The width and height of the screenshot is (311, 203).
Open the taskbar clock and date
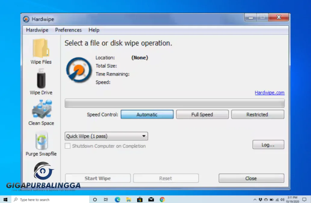(292, 199)
